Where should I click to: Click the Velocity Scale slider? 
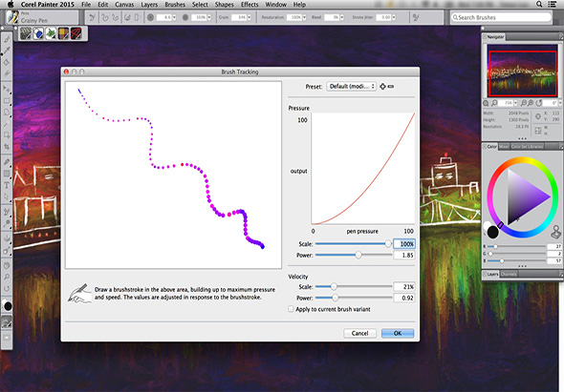[x=354, y=286]
